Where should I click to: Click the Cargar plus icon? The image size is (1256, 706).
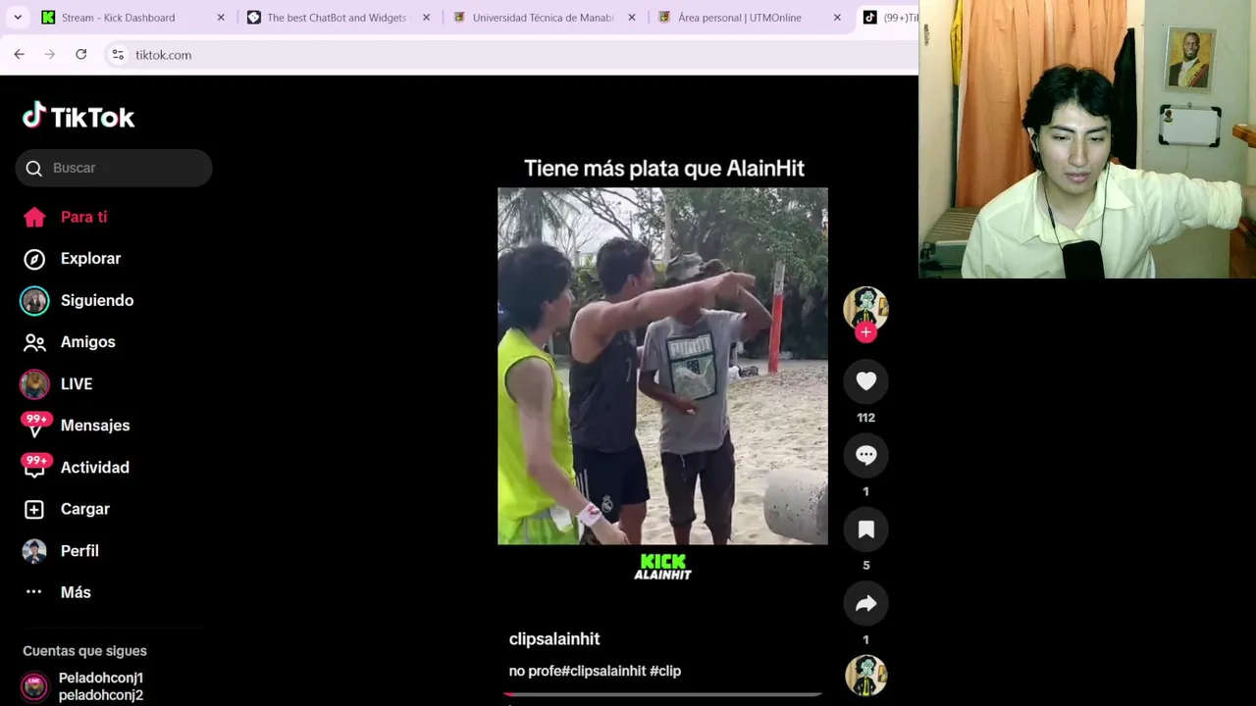click(34, 509)
